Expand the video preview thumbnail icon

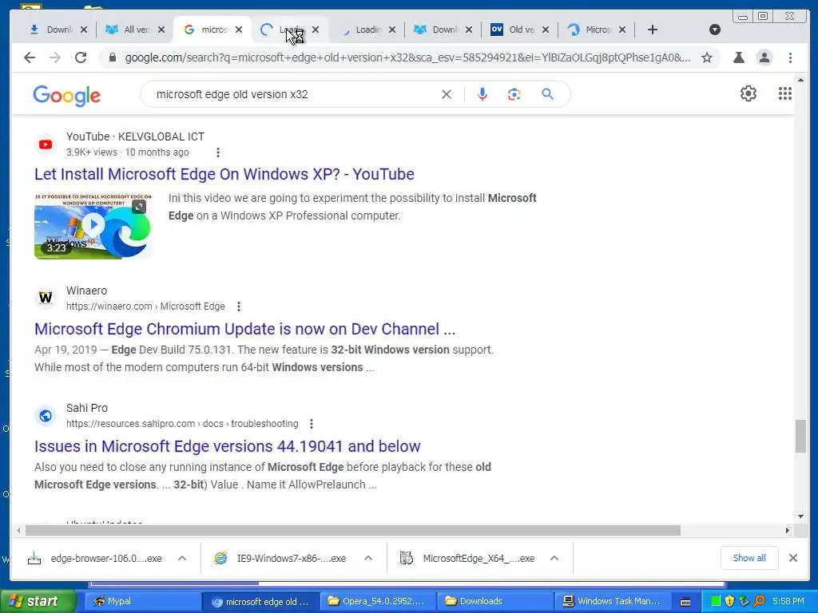click(139, 207)
